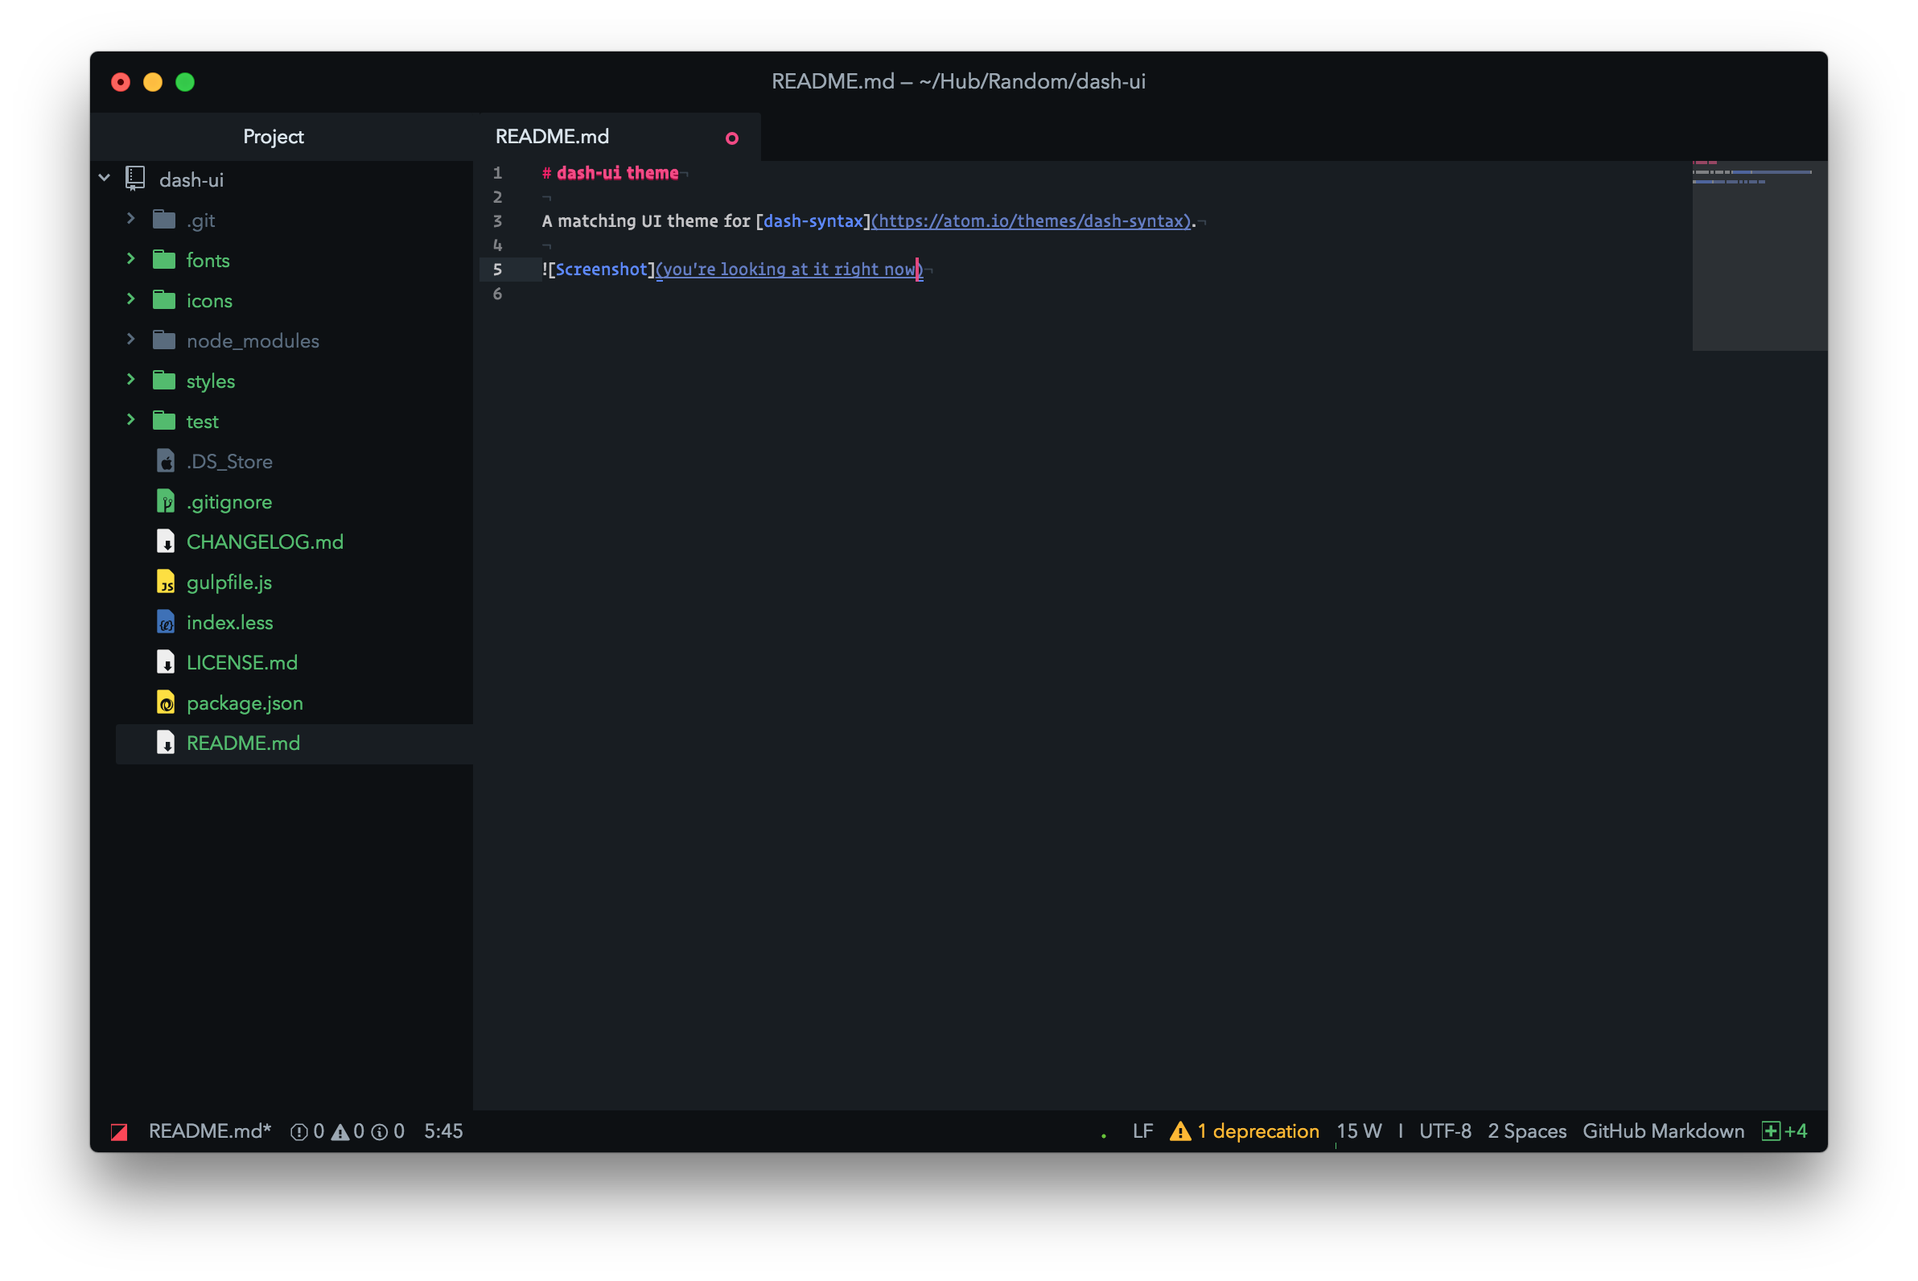Screen dimensions: 1918x1281
Task: Click the modified dot on README.md tab
Action: click(x=732, y=138)
